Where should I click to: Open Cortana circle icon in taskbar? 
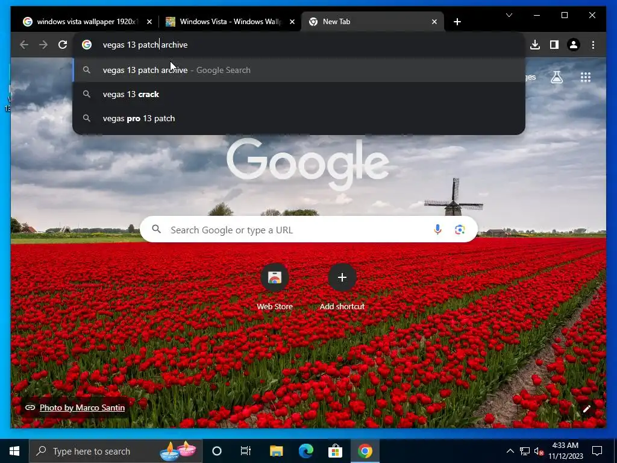pyautogui.click(x=217, y=451)
